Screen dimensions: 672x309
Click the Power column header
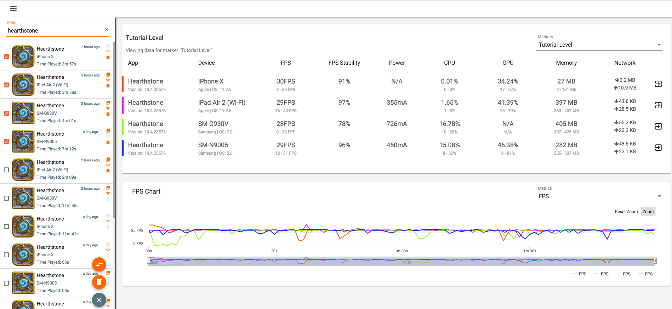coord(397,63)
